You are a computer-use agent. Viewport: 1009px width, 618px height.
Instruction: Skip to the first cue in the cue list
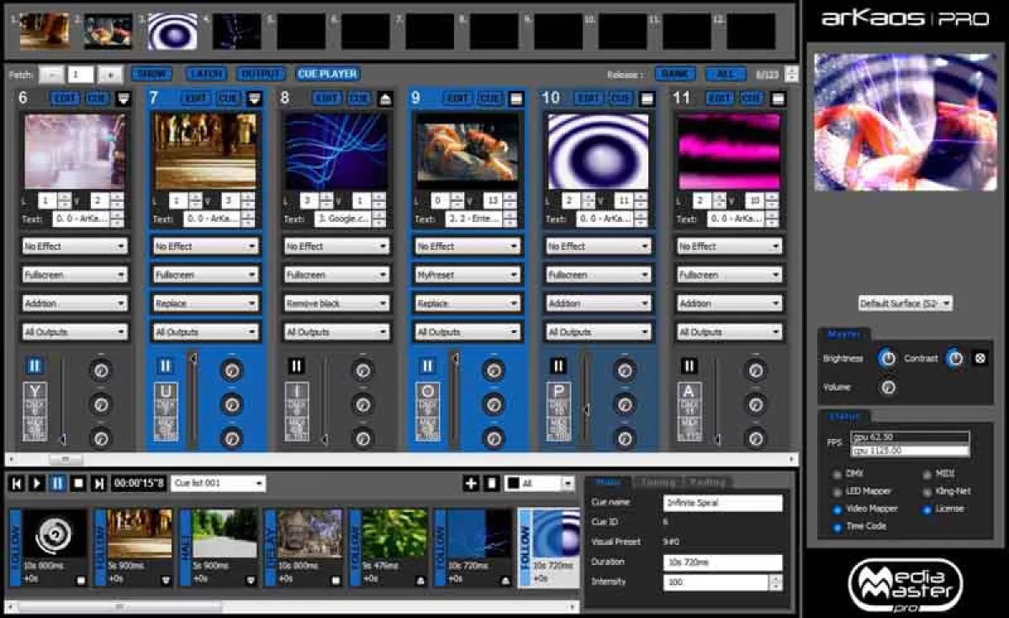[14, 482]
